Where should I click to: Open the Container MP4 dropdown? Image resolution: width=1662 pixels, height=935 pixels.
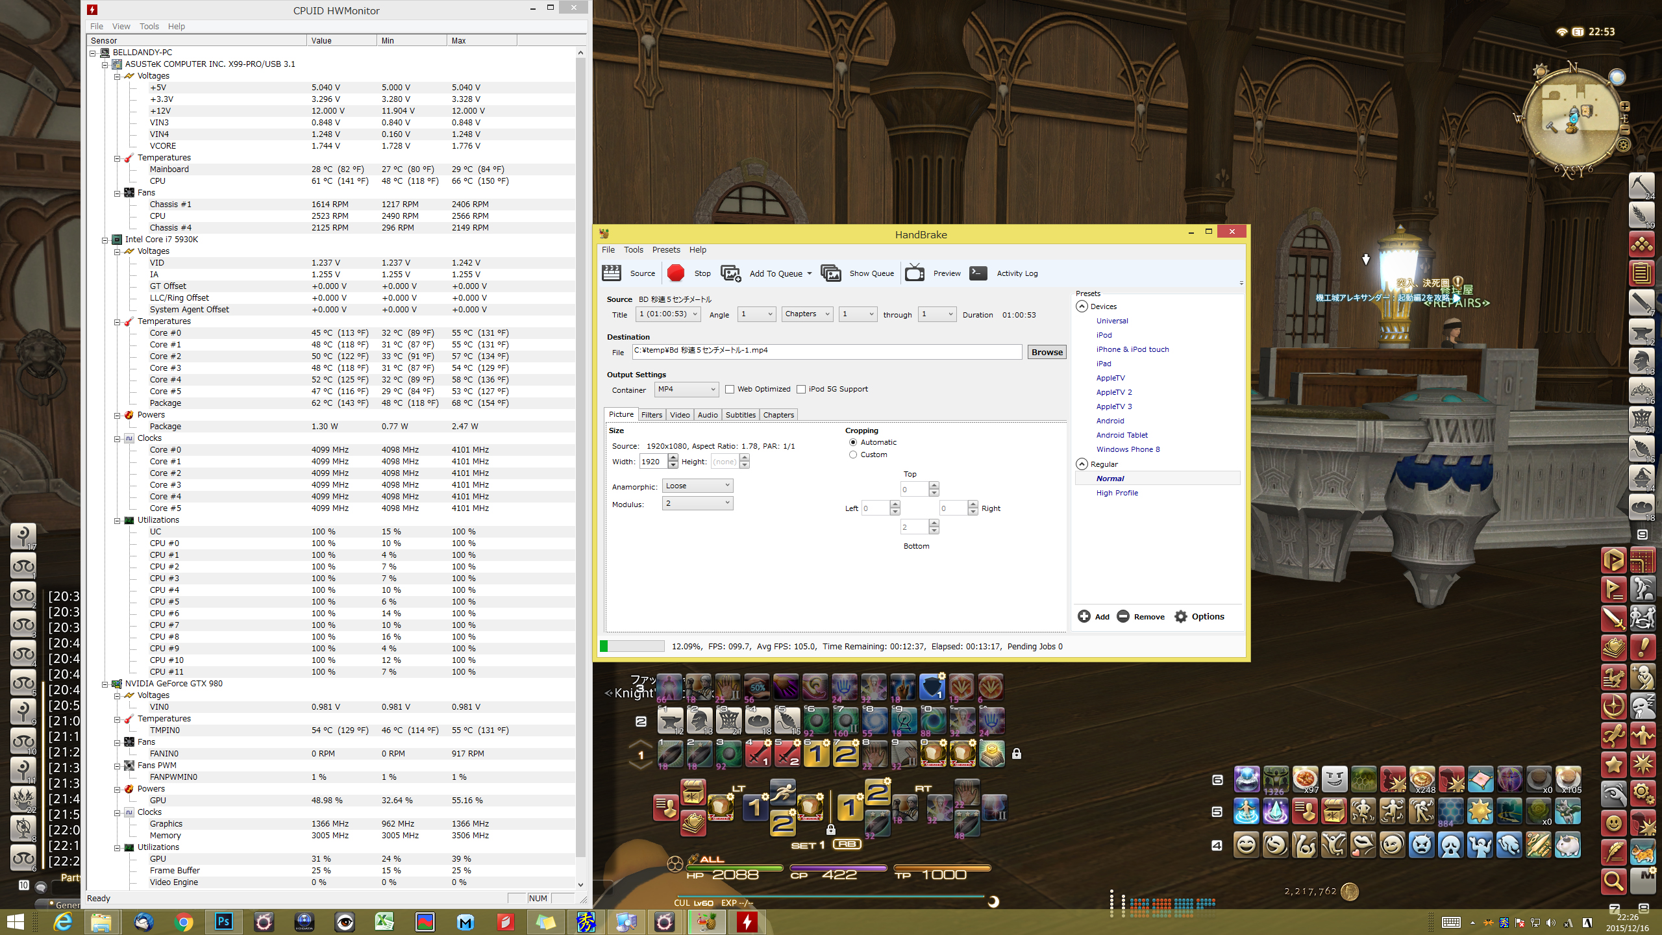click(686, 390)
